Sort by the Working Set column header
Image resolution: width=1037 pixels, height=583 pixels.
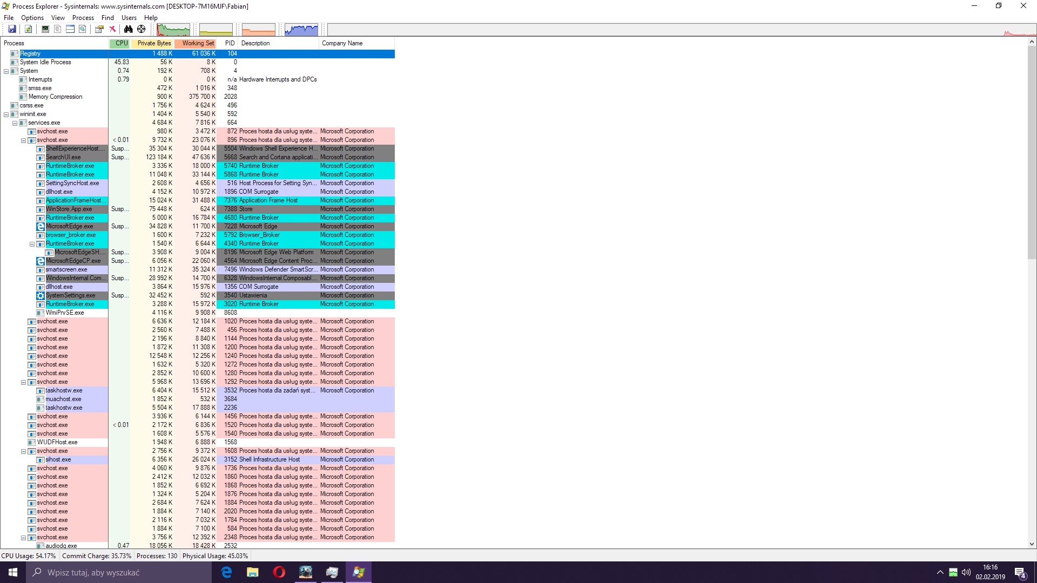tap(196, 43)
